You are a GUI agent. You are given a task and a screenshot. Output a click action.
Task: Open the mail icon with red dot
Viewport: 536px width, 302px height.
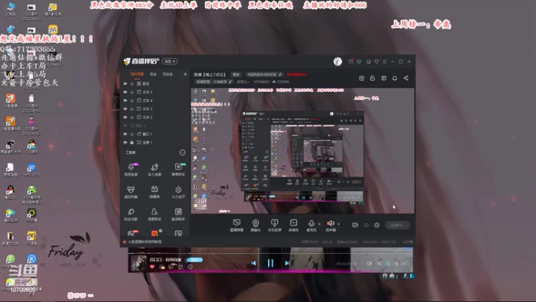pos(350,62)
